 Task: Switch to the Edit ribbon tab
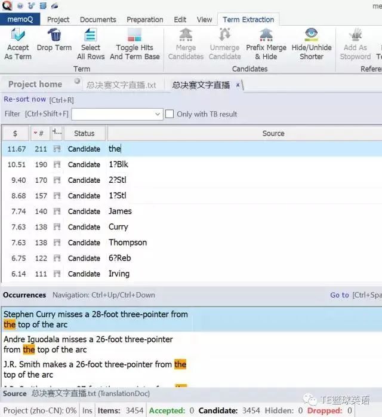[x=180, y=20]
